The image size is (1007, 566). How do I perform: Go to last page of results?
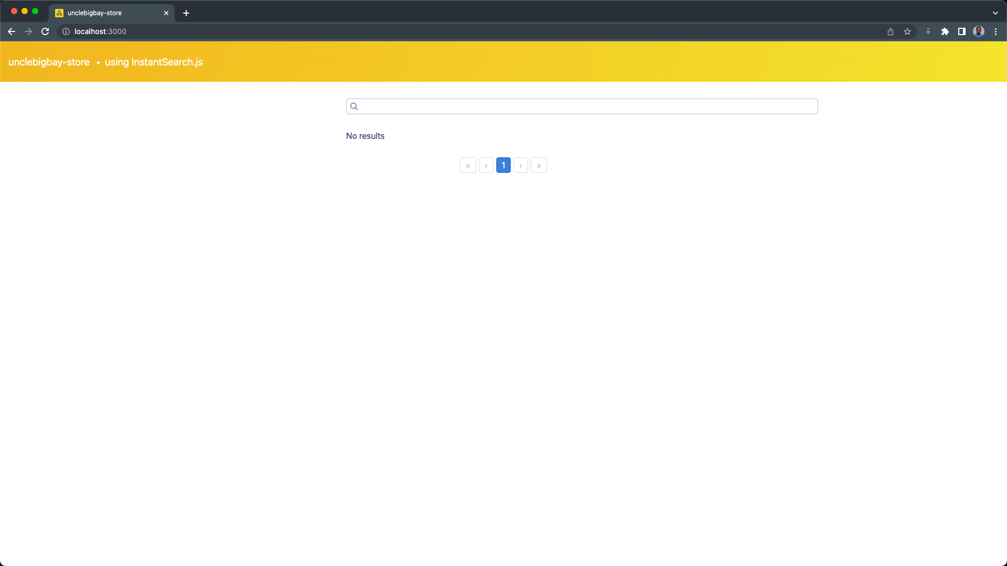click(x=539, y=165)
